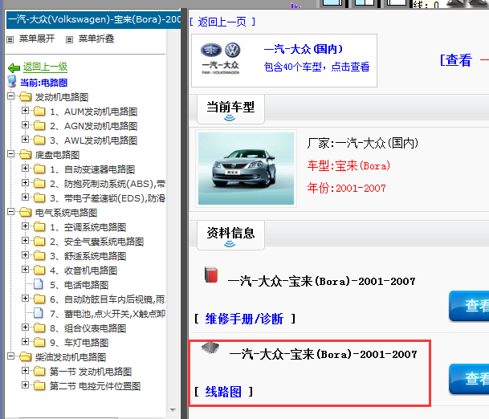Select 2、防抱死制动系统(ABS) tree item
Screen dimensions: 489x419
pyautogui.click(x=108, y=184)
